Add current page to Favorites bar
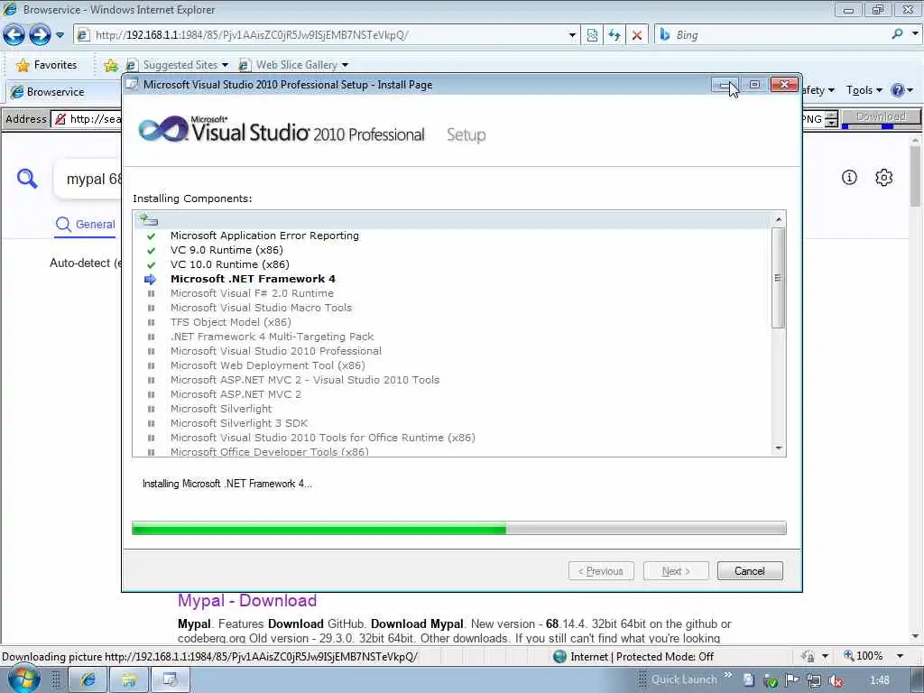Image resolution: width=924 pixels, height=693 pixels. pyautogui.click(x=111, y=65)
